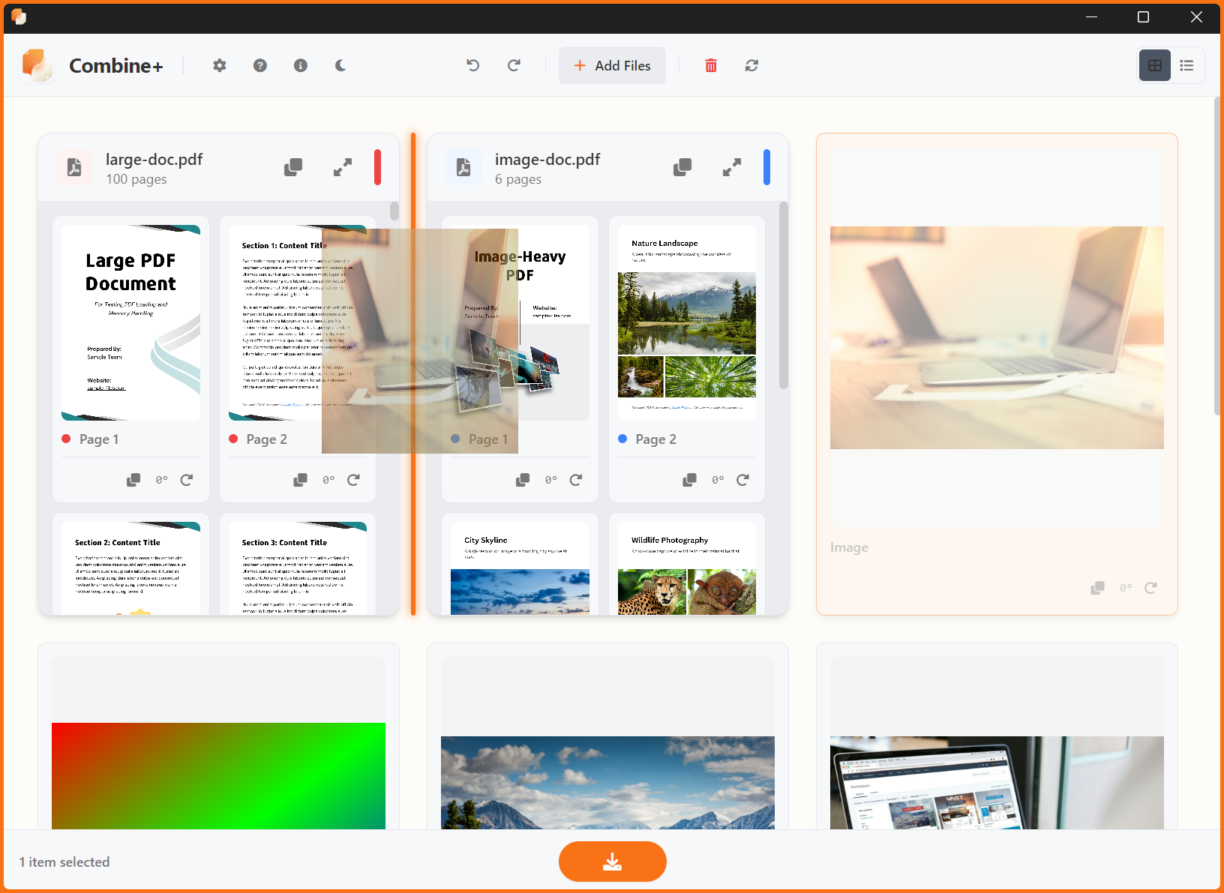
Task: Click the refresh icon in toolbar
Action: (x=751, y=66)
